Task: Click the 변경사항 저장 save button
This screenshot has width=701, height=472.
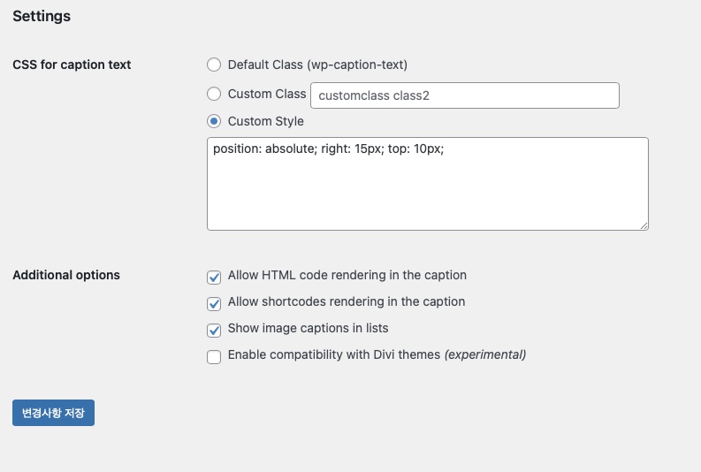Action: pyautogui.click(x=53, y=413)
